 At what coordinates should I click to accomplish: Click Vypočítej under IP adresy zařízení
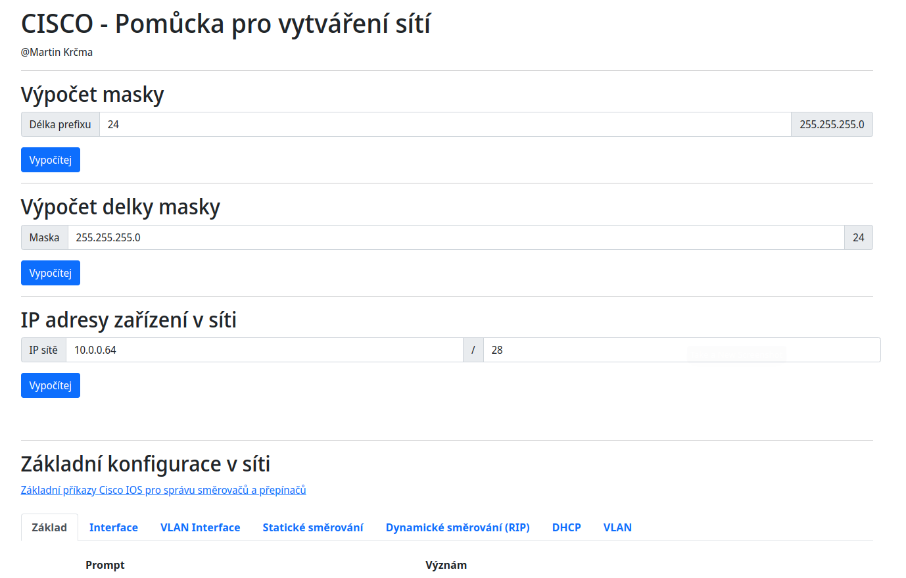click(51, 385)
